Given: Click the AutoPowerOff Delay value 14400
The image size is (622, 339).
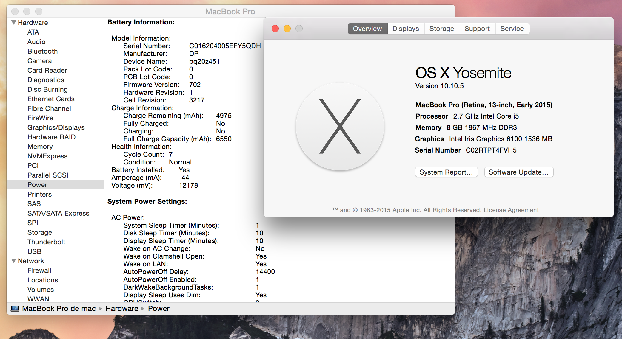Looking at the screenshot, I should coord(265,272).
